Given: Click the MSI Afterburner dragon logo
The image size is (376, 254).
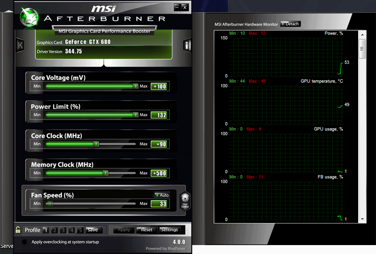Looking at the screenshot, I should point(29,17).
